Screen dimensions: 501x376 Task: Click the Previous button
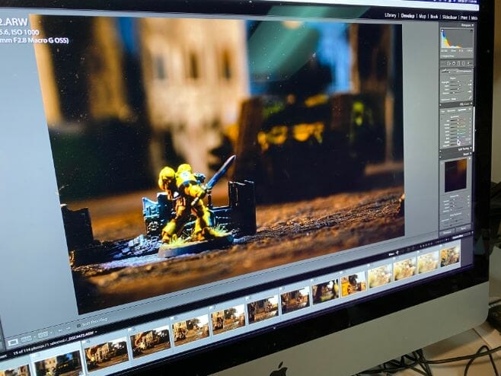pyautogui.click(x=448, y=232)
